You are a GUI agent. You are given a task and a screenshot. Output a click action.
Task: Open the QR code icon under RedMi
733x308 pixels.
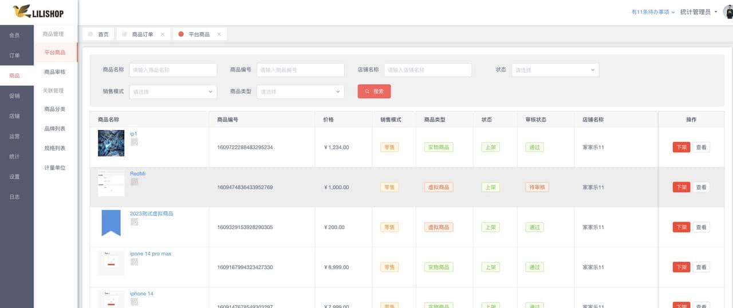pos(134,182)
